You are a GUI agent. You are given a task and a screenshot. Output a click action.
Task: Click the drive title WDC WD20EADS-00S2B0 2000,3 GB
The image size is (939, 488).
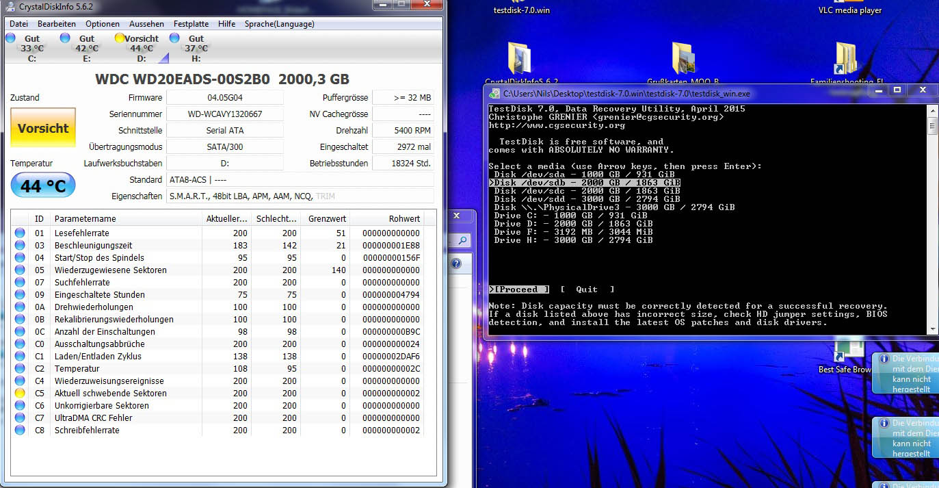click(222, 79)
